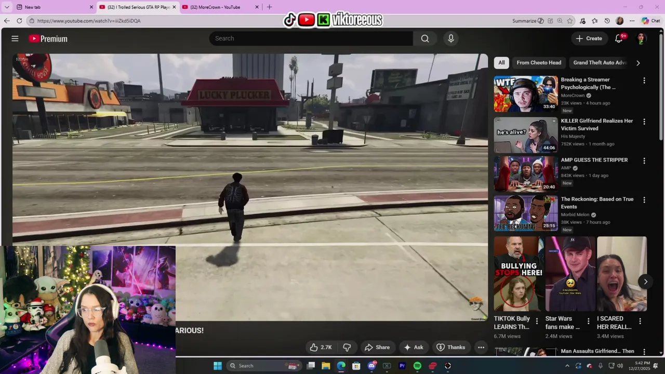Open the Morbid Melon channel link
Screen dimensions: 665x374
[575, 215]
